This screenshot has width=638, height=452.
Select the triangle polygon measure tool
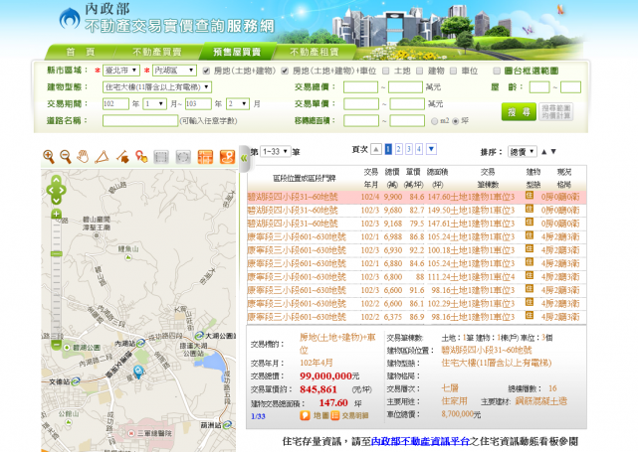103,156
